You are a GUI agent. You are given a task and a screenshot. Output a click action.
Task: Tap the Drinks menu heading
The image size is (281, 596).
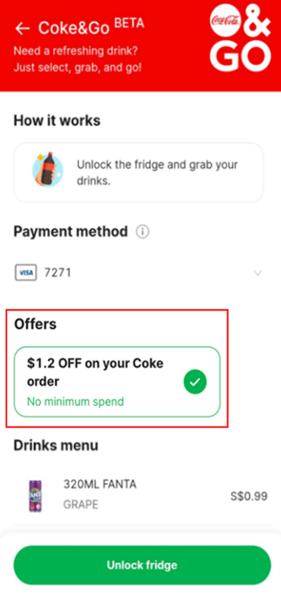click(x=56, y=445)
